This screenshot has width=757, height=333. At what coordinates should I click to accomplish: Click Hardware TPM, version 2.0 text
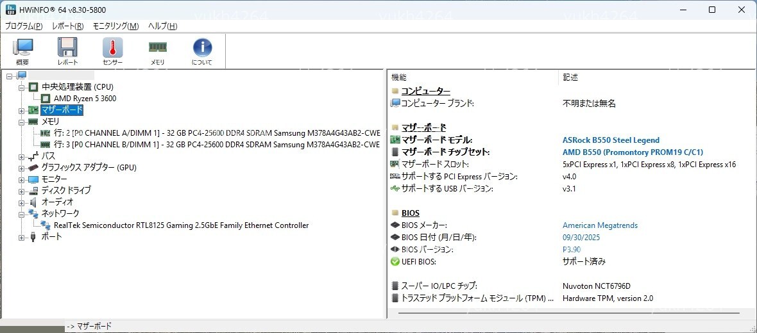pyautogui.click(x=608, y=298)
